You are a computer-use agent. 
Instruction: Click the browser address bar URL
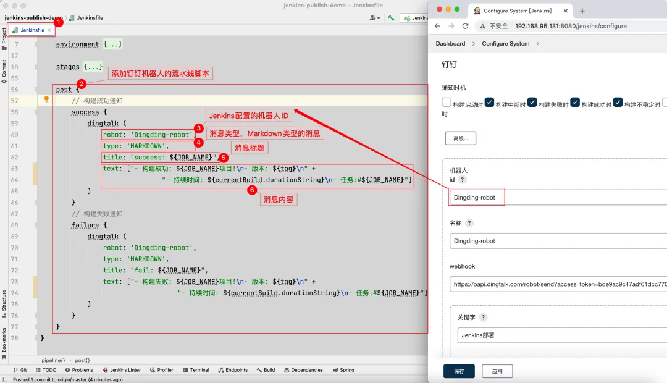[571, 26]
